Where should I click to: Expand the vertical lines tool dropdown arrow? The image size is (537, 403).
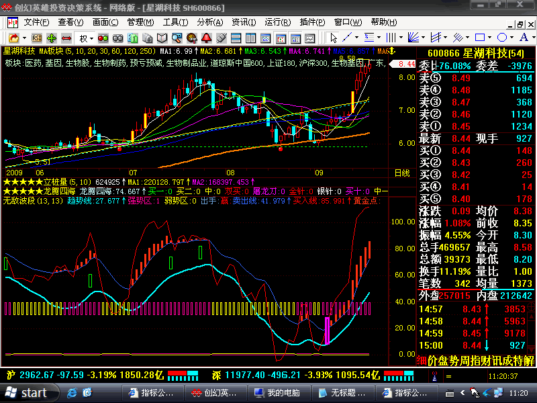click(401, 37)
